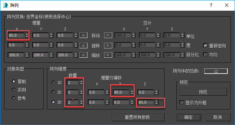Click incremental Scale X field showing 100.0
This screenshot has width=235, height=125.
16,55
